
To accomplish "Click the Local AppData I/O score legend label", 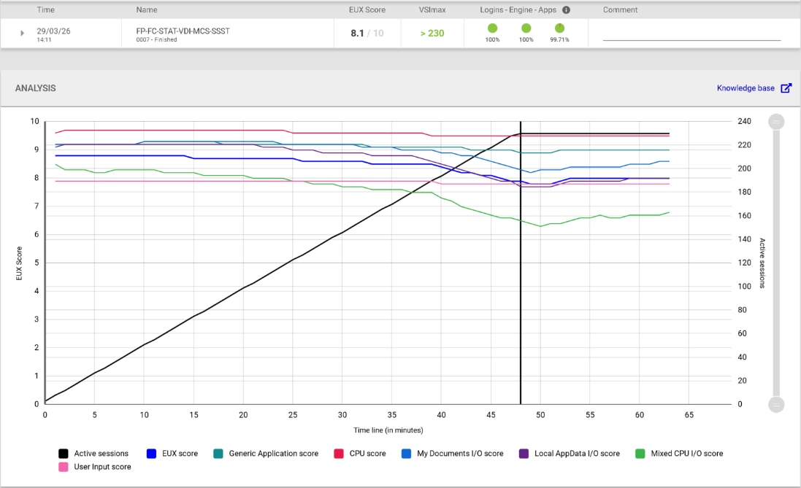I will [x=577, y=453].
